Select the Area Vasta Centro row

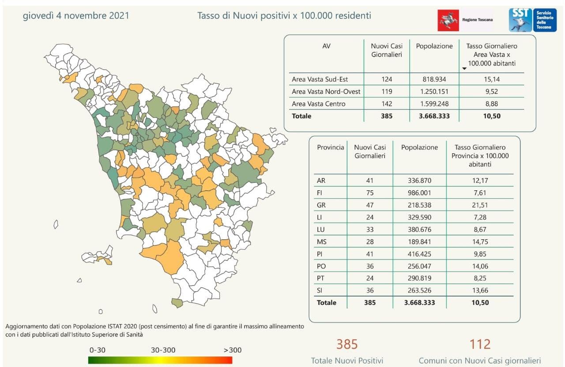(x=318, y=104)
